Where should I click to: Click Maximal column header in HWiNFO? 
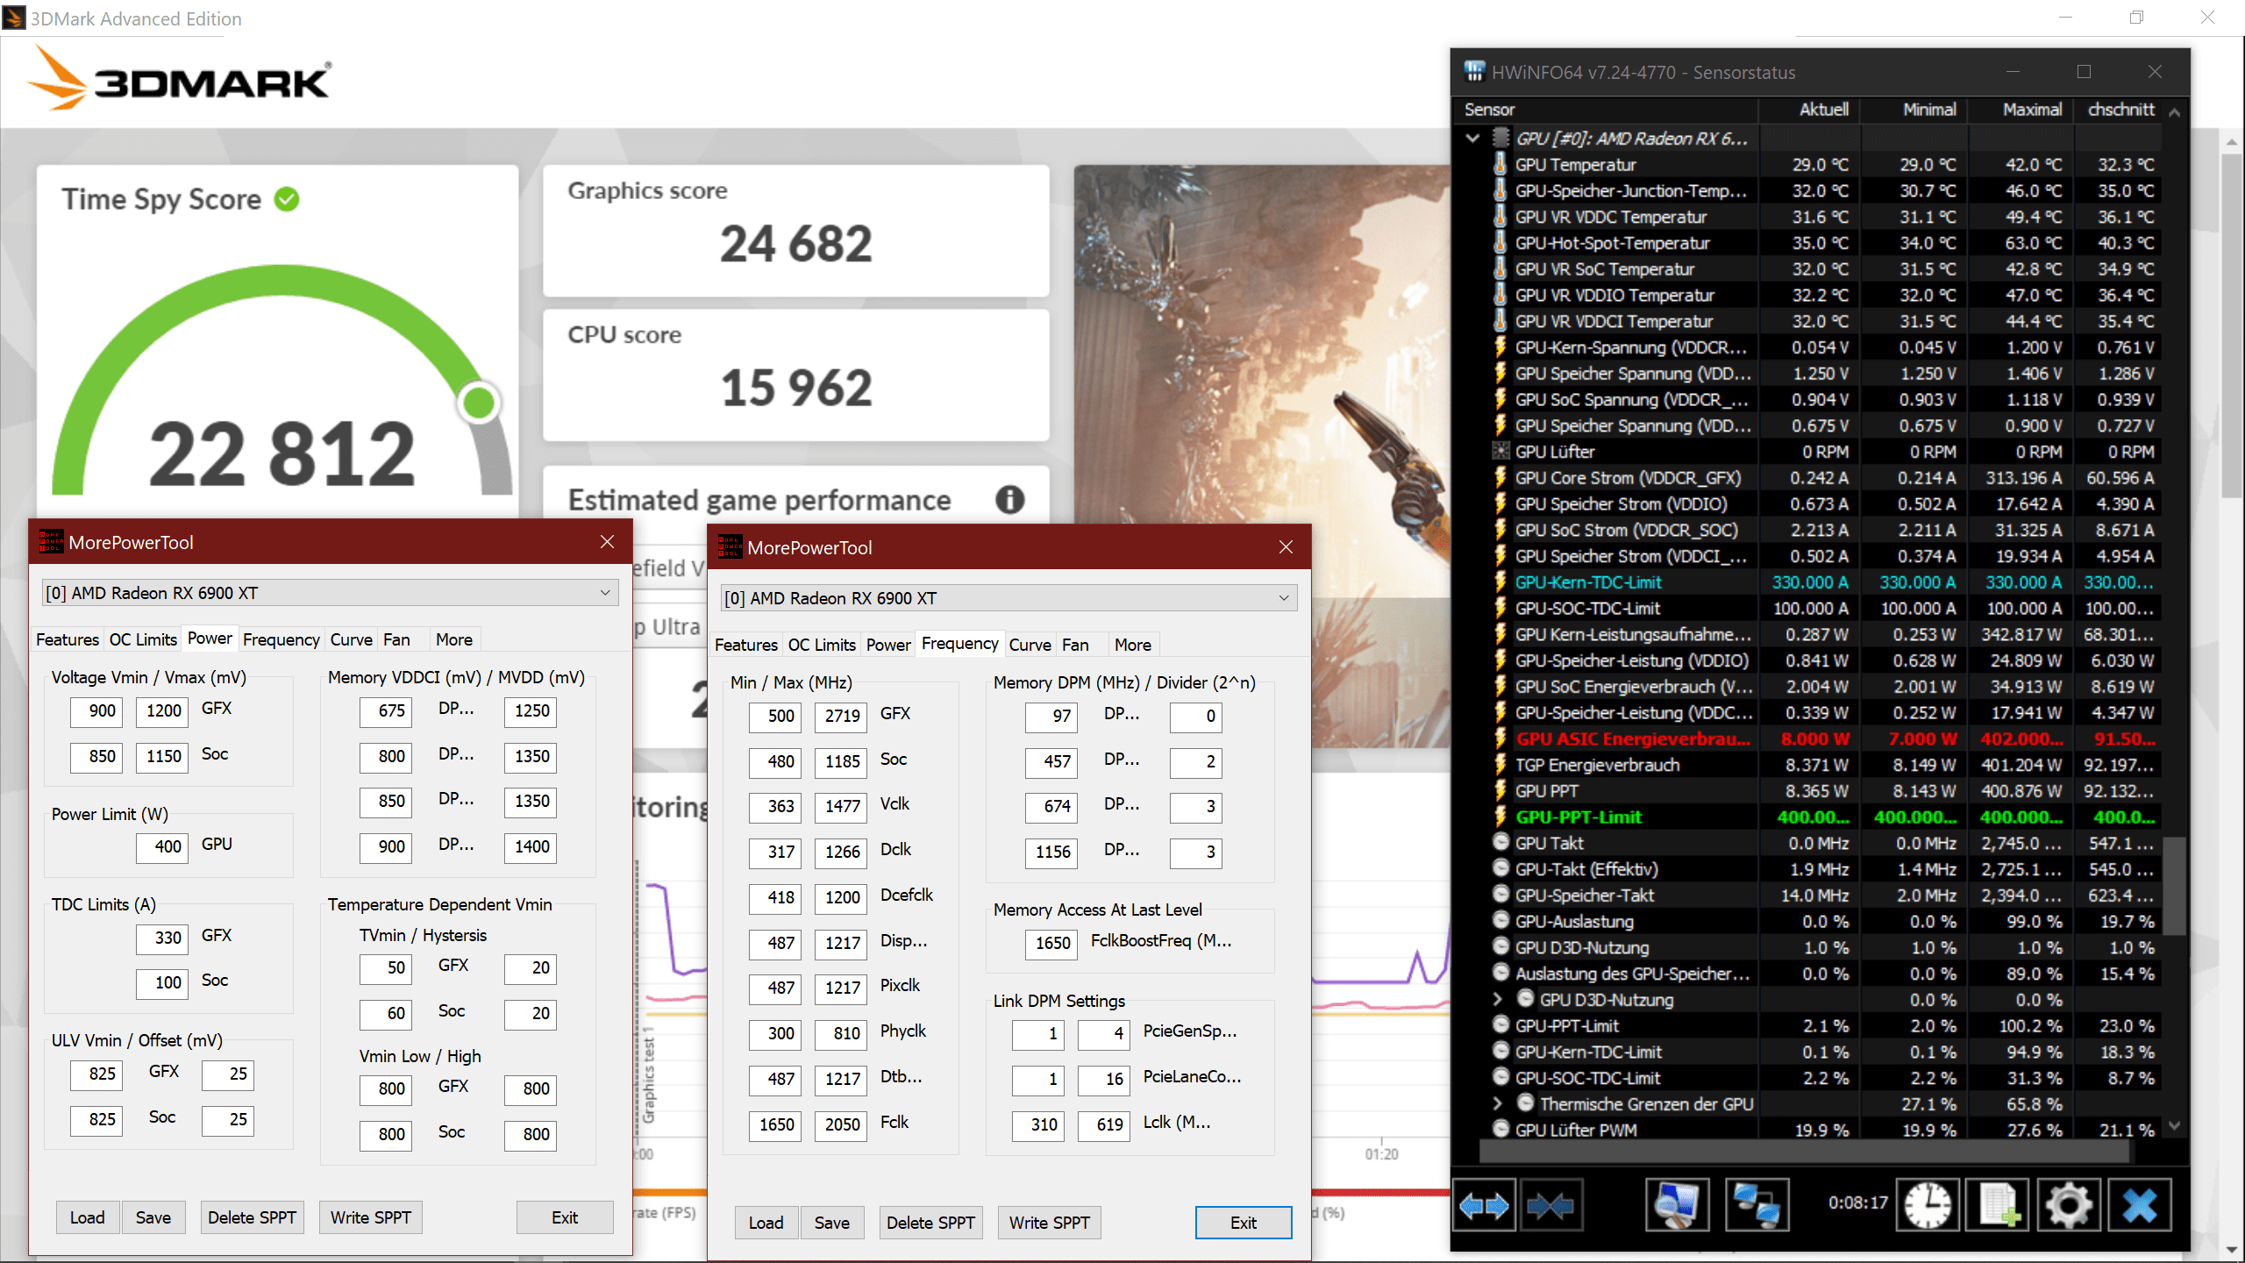click(2021, 110)
